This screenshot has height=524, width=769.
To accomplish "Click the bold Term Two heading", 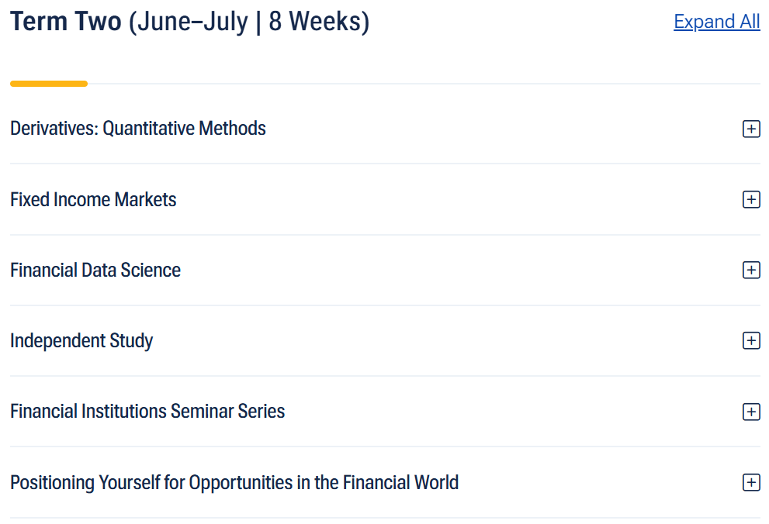I will [66, 22].
